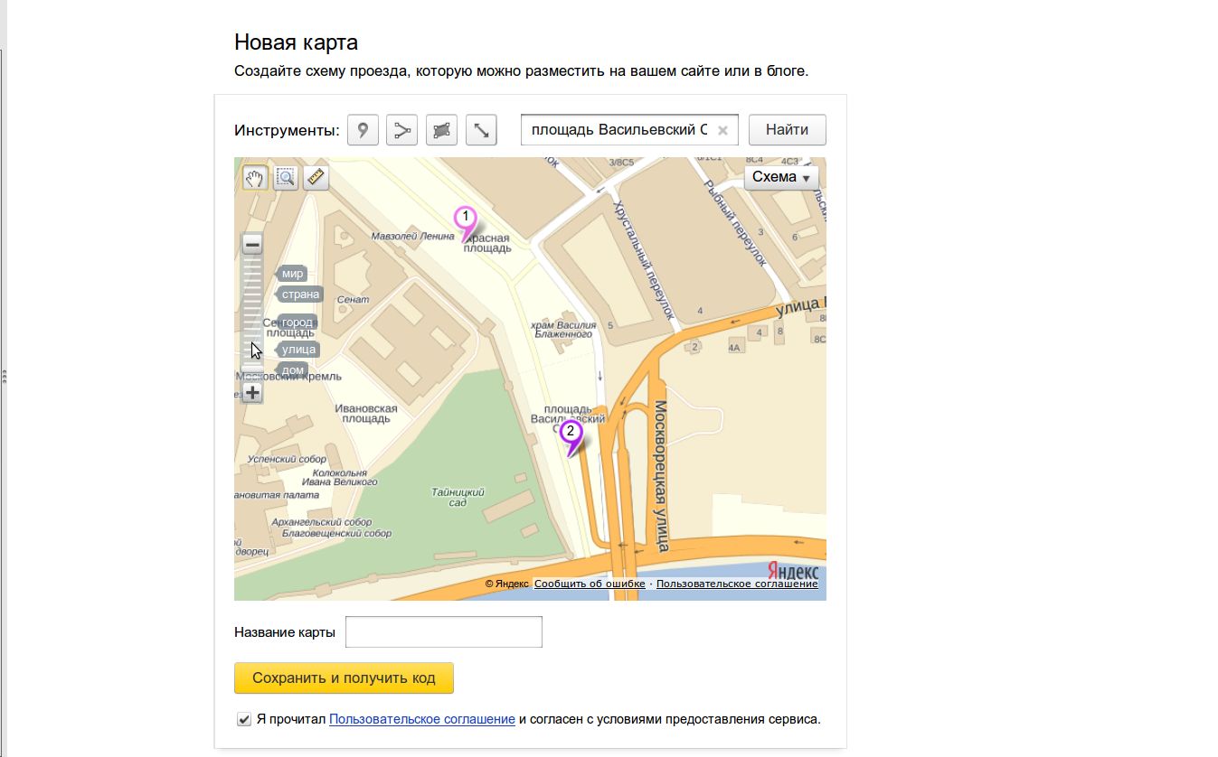Click the Новая карта heading
The image size is (1218, 757).
[296, 42]
